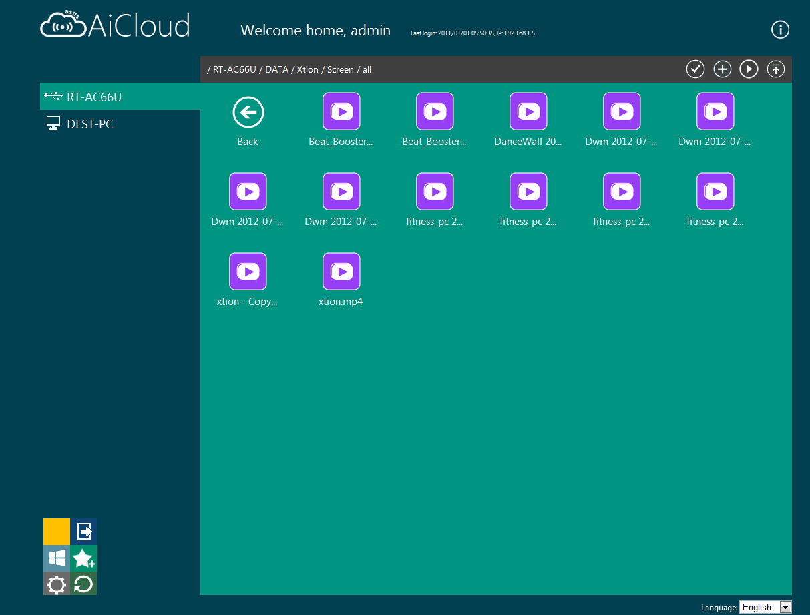
Task: Click the plus circle icon in the toolbar
Action: click(x=723, y=69)
